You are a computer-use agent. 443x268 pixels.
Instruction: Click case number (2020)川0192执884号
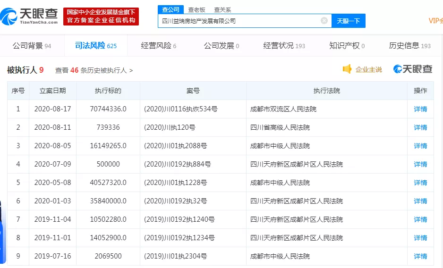[x=178, y=164]
